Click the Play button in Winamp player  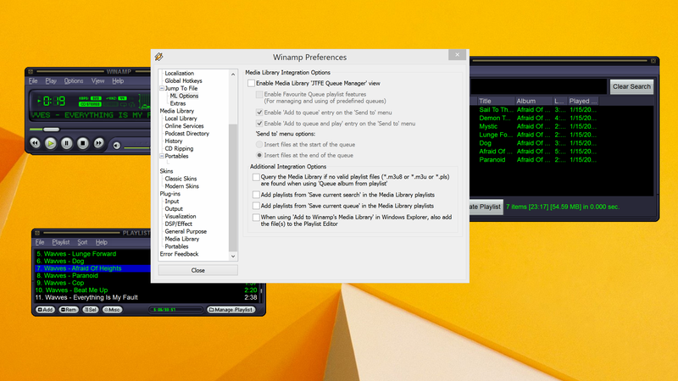51,143
